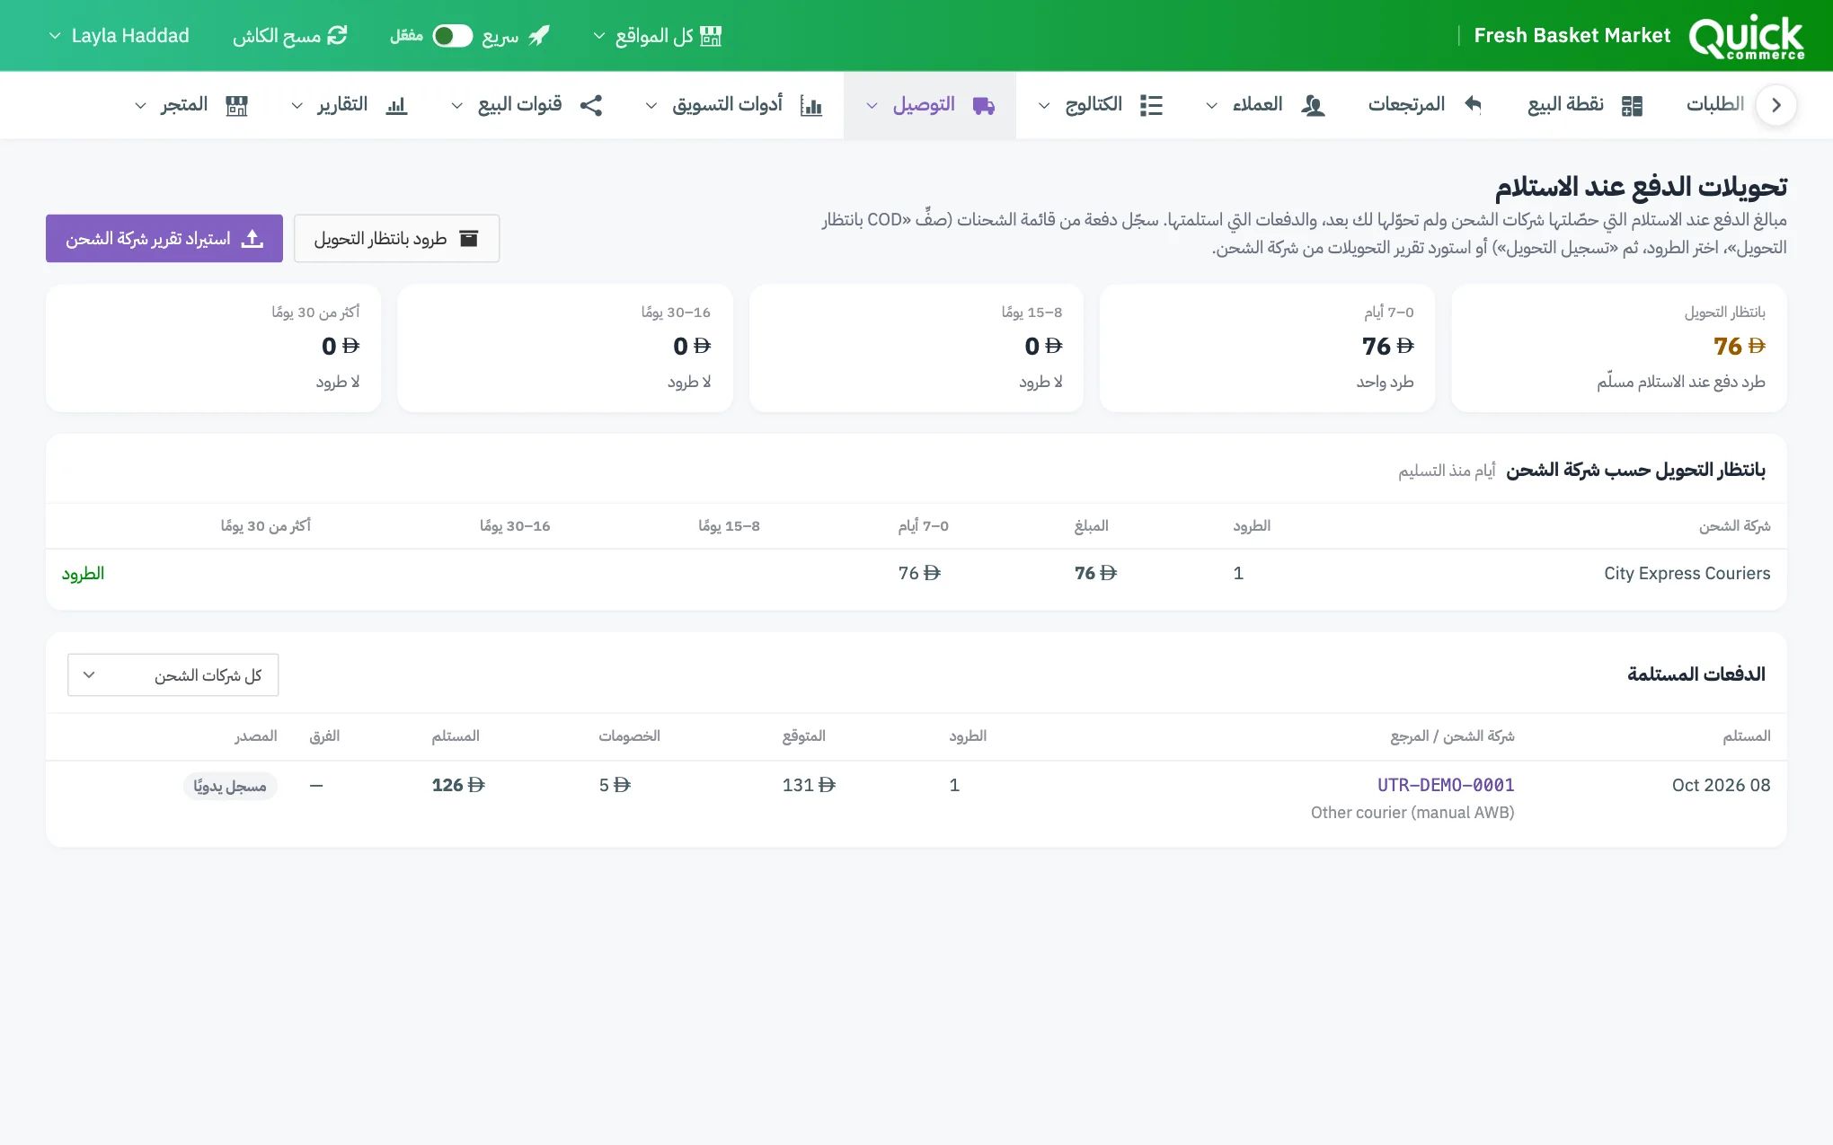This screenshot has width=1833, height=1145.
Task: Open الطرود link for City Express Couriers
Action: point(83,573)
